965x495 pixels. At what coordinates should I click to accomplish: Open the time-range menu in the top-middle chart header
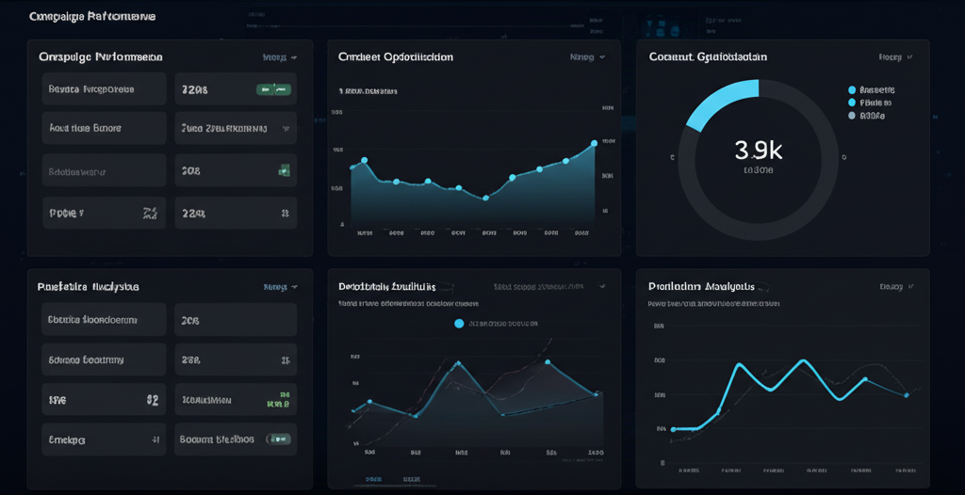point(587,57)
